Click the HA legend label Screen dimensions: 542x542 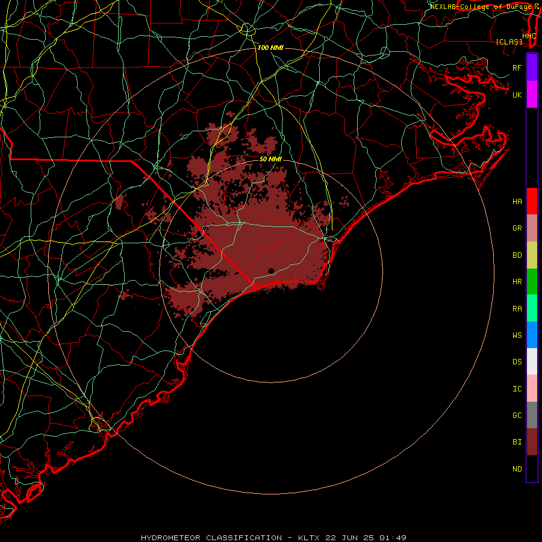pos(517,202)
